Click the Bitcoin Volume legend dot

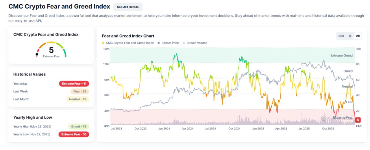click(184, 43)
